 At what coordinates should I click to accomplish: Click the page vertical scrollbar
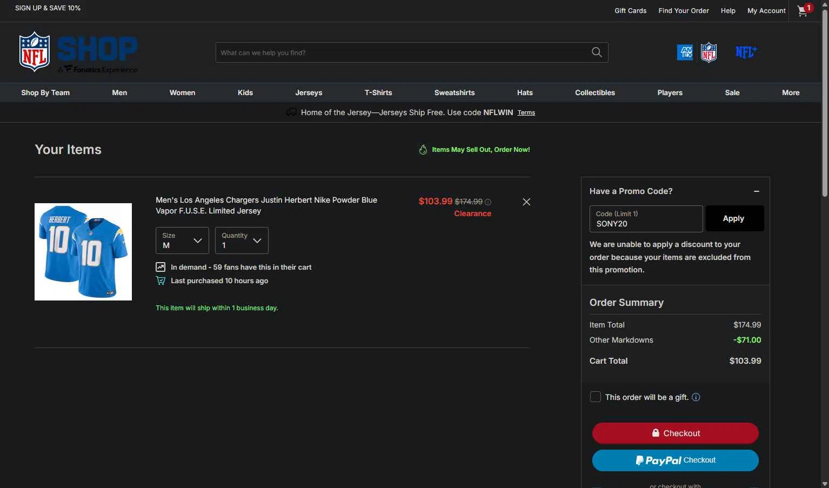825,103
